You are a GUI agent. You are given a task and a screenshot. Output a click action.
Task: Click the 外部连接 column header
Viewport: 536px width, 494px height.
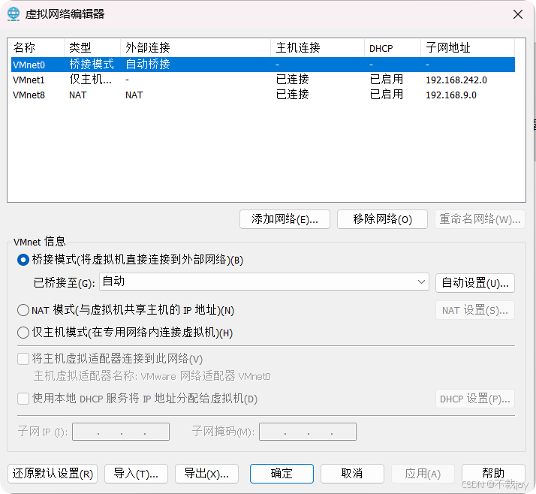(x=195, y=47)
